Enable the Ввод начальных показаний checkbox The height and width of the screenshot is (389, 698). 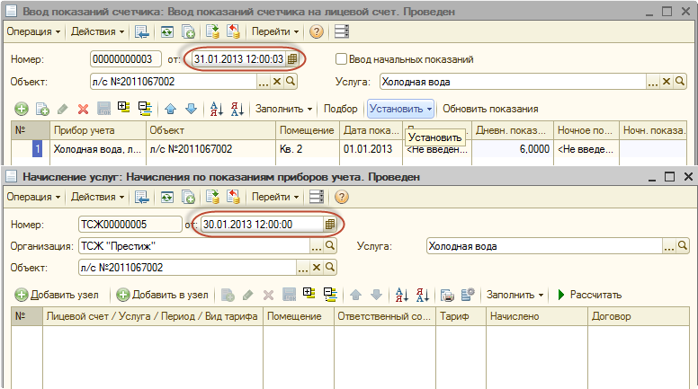pos(341,59)
